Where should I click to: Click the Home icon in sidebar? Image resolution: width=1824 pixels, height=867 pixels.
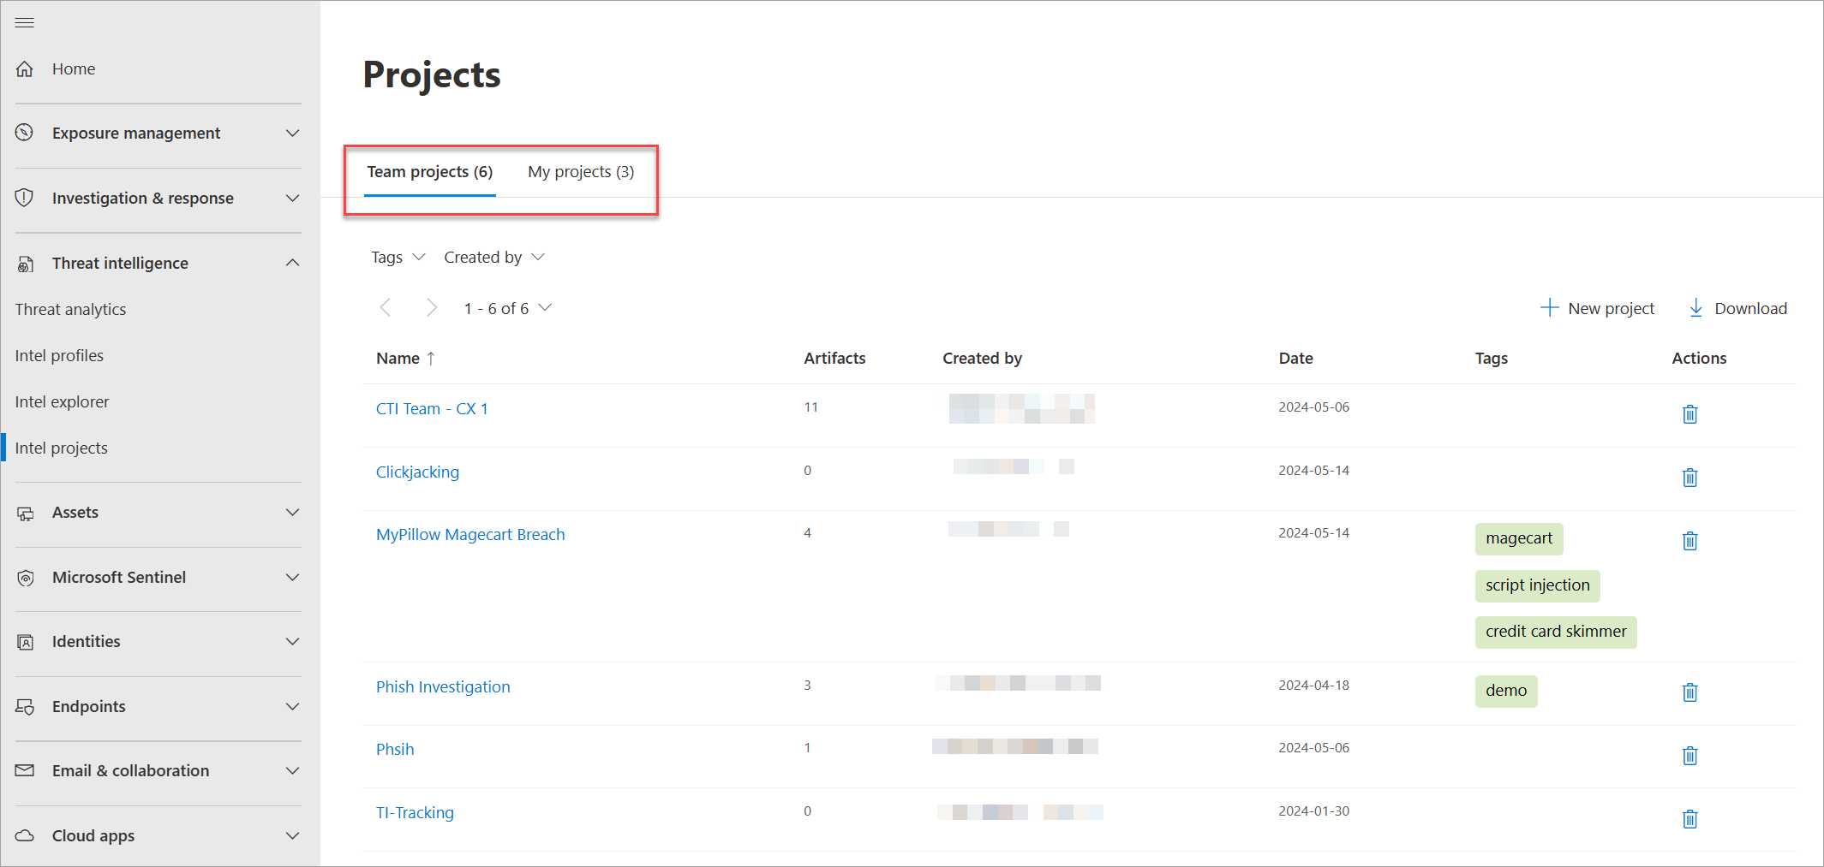[25, 68]
